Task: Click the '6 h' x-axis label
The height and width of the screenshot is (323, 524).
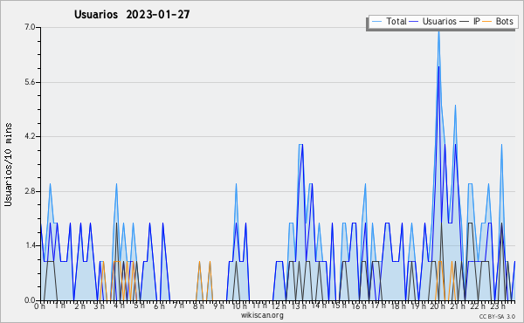Action: 159,306
